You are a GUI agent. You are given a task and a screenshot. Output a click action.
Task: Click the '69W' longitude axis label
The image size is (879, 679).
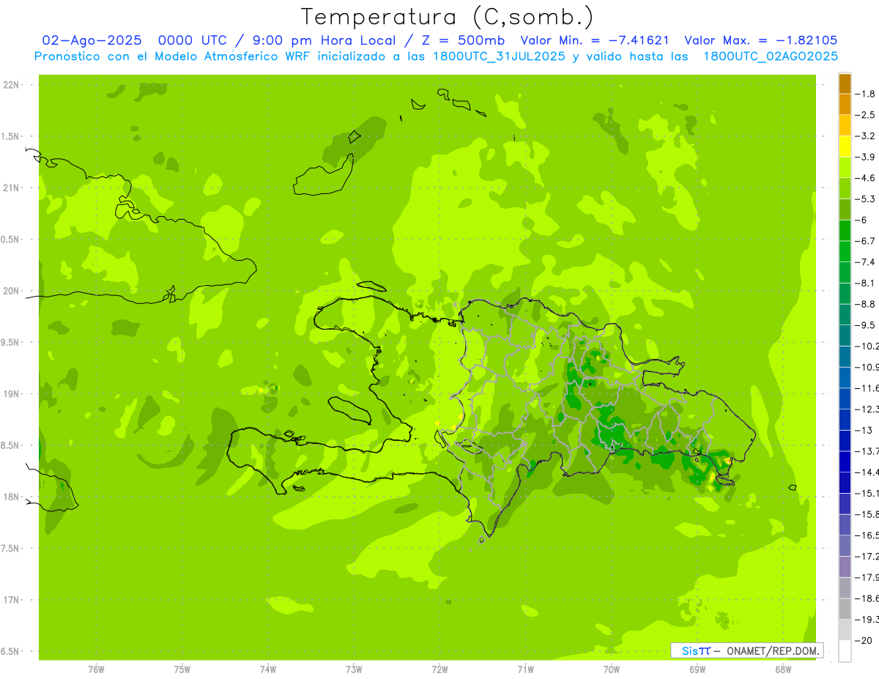697,669
